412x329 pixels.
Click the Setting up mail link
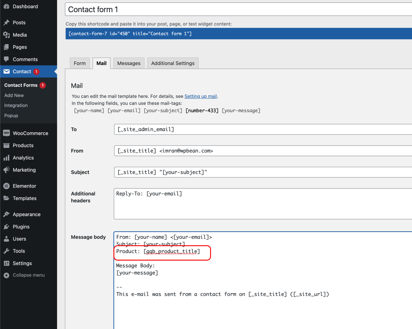(201, 96)
